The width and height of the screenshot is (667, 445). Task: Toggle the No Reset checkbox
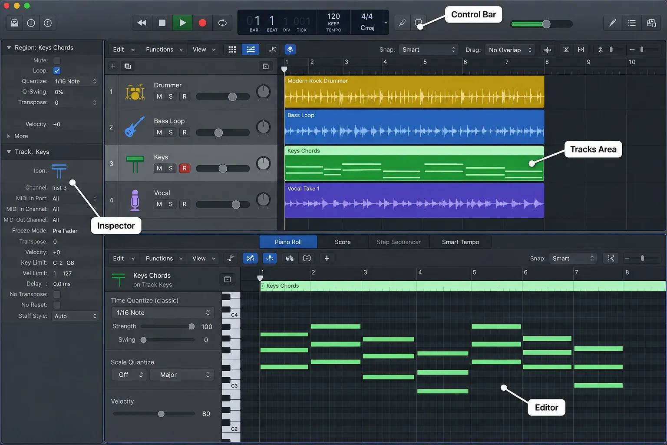pyautogui.click(x=57, y=305)
